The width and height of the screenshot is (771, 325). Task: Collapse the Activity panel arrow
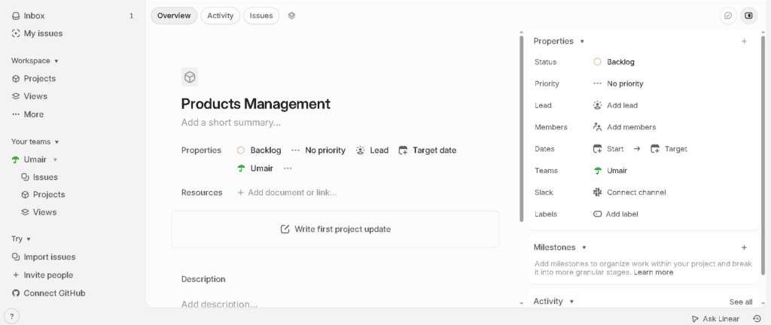[571, 302]
